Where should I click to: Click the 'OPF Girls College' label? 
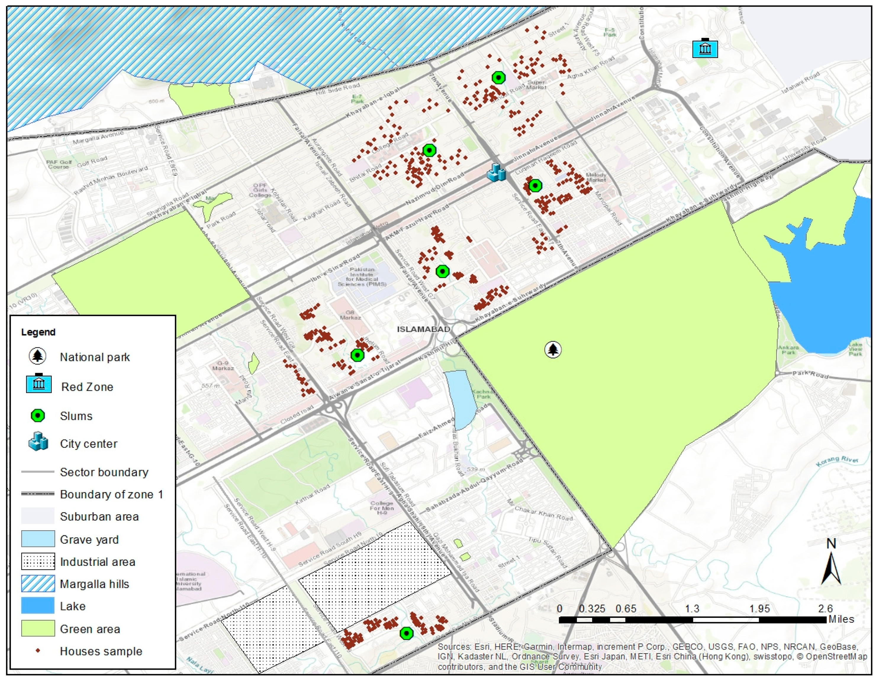(260, 190)
